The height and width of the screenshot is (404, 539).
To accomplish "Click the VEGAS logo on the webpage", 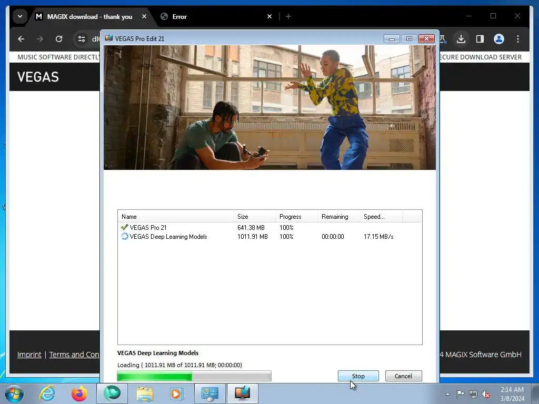I will pos(38,77).
